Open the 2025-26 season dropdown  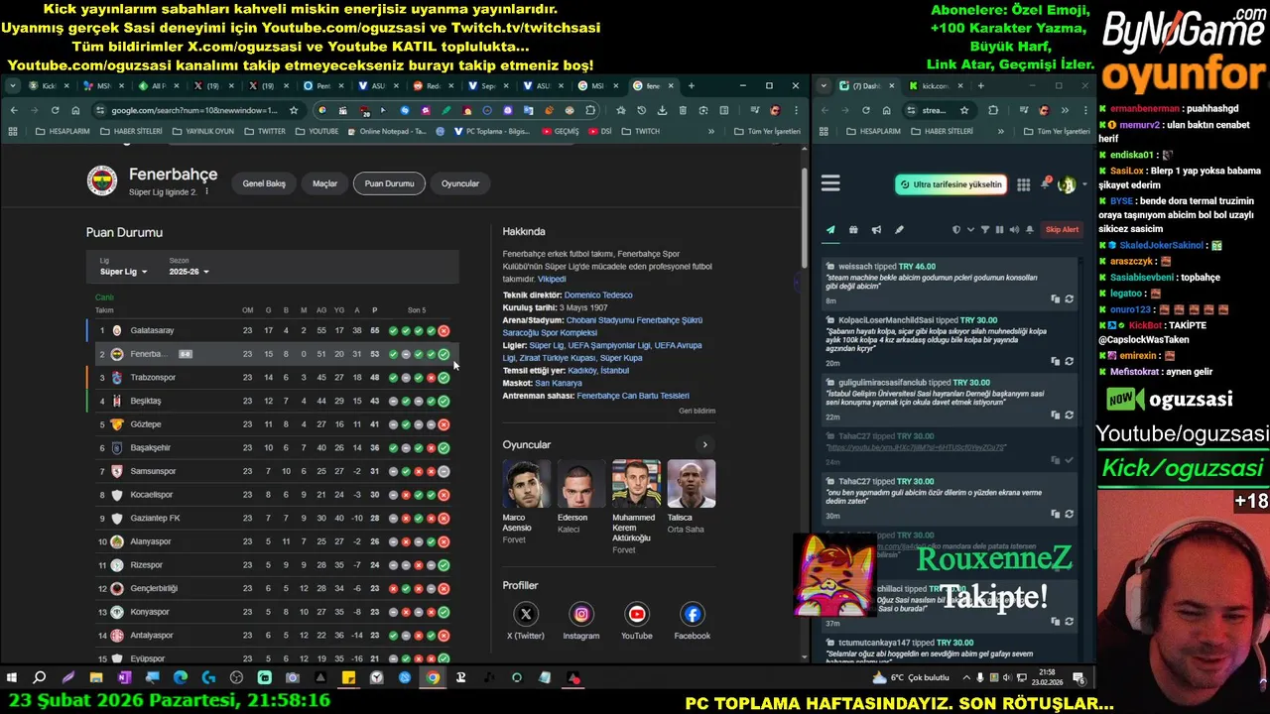(x=189, y=272)
